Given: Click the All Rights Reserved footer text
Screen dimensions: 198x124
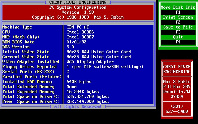Looking at the screenshot, I should (x=78, y=106).
